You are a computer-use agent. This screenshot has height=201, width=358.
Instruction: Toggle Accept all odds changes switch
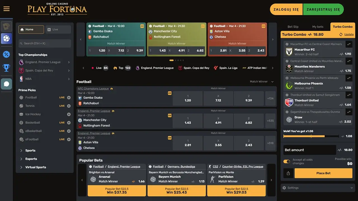click(x=287, y=161)
